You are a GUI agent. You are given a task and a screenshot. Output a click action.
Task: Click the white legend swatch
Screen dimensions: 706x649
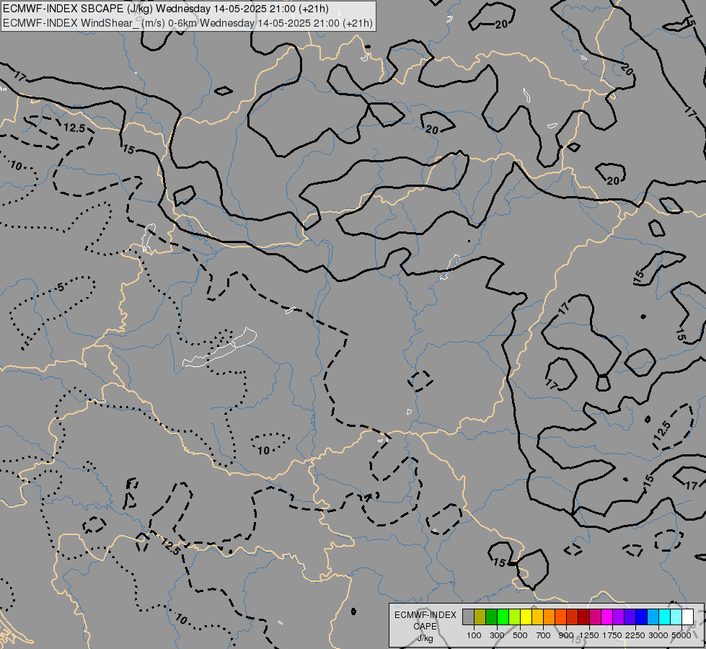[688, 617]
